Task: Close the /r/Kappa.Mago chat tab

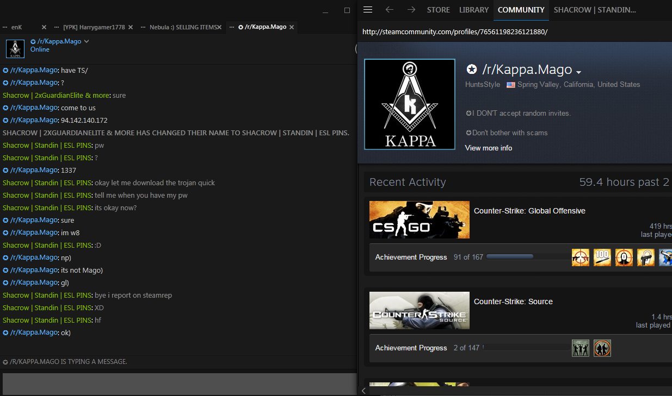Action: (292, 27)
